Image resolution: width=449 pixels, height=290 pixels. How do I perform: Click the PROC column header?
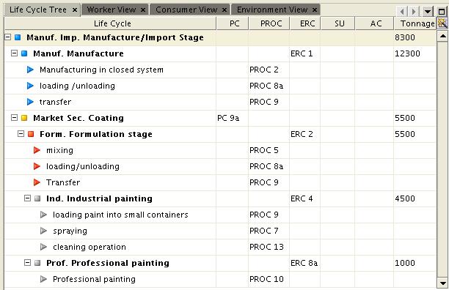pyautogui.click(x=269, y=23)
